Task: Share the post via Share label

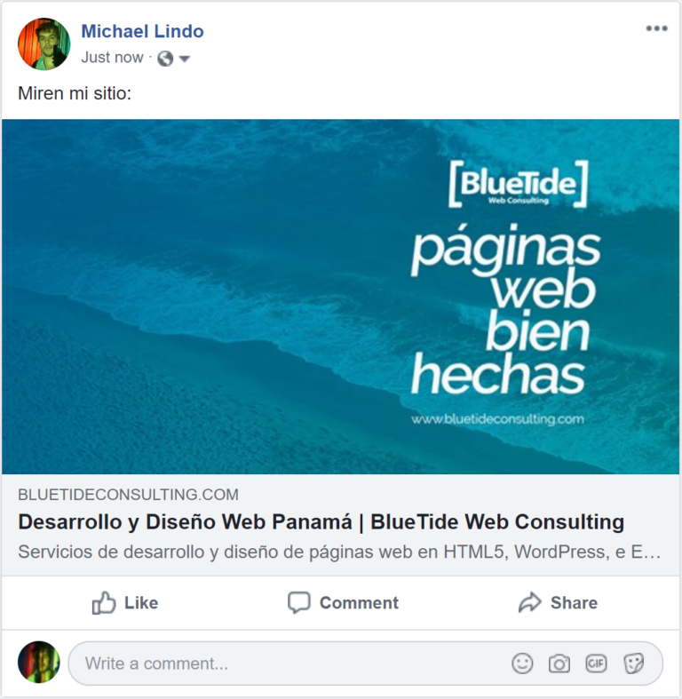Action: click(574, 603)
